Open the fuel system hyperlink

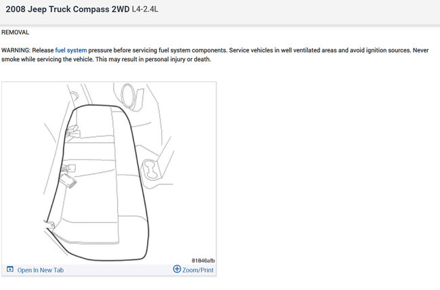coord(71,50)
